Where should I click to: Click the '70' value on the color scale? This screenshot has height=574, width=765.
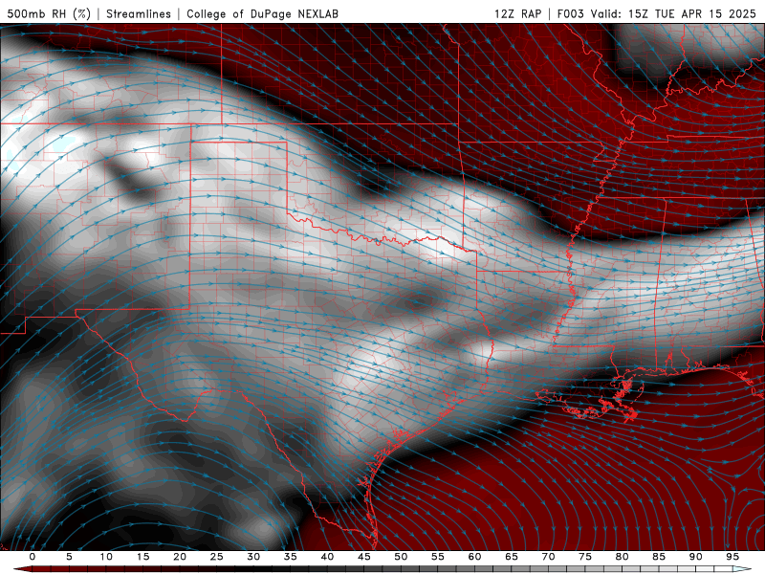(548, 557)
